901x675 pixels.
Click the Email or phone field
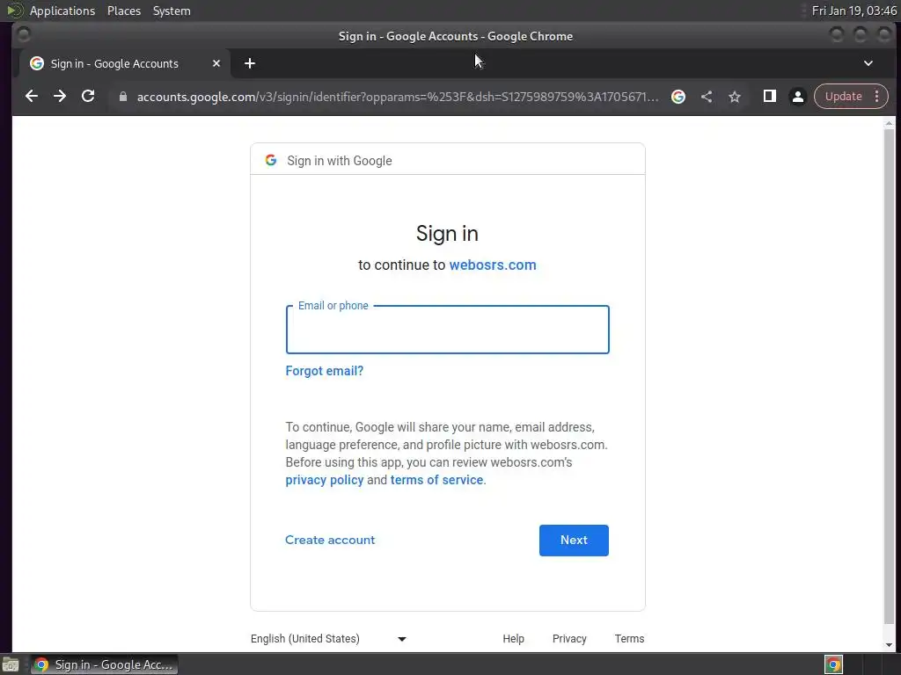(447, 330)
